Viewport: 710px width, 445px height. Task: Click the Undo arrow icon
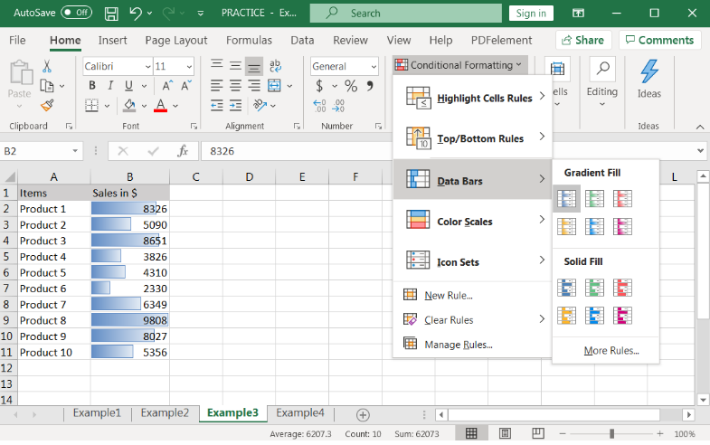[x=136, y=14]
